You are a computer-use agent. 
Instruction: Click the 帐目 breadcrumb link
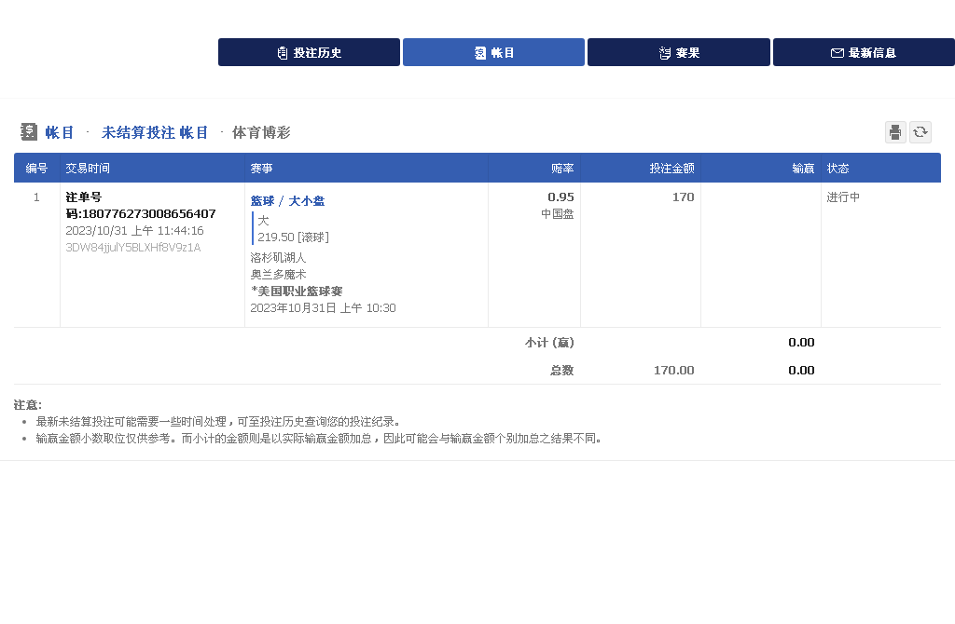coord(60,132)
